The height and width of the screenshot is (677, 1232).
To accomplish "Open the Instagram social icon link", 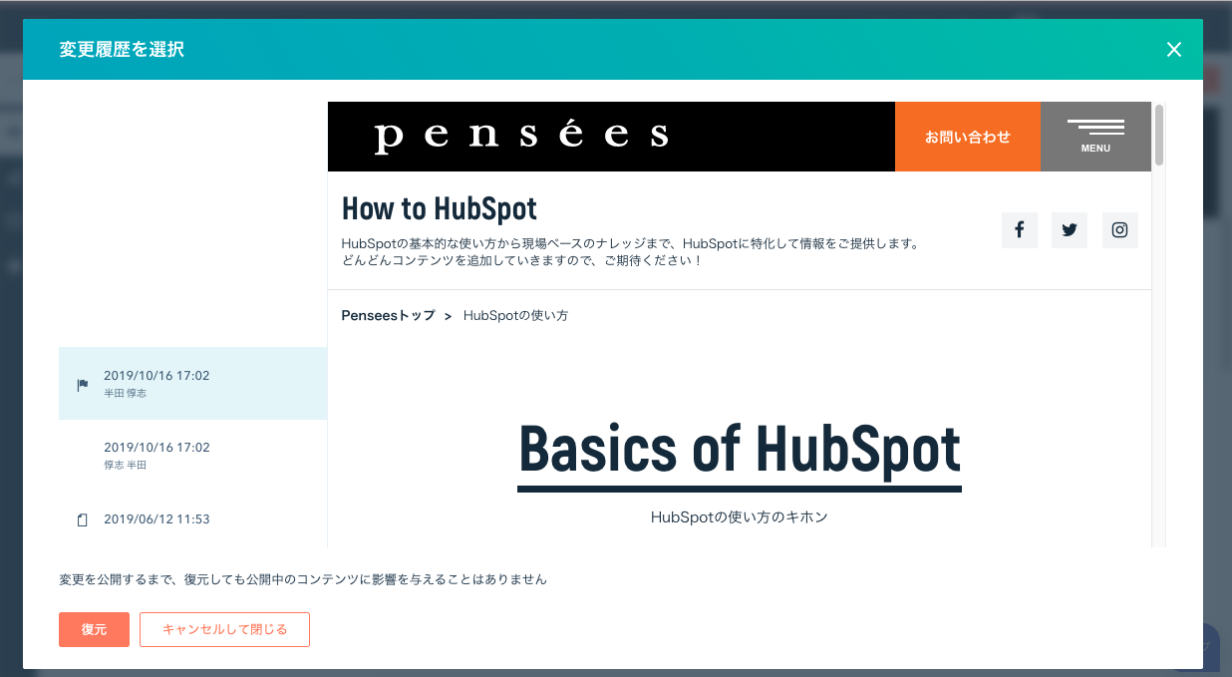I will pos(1119,230).
